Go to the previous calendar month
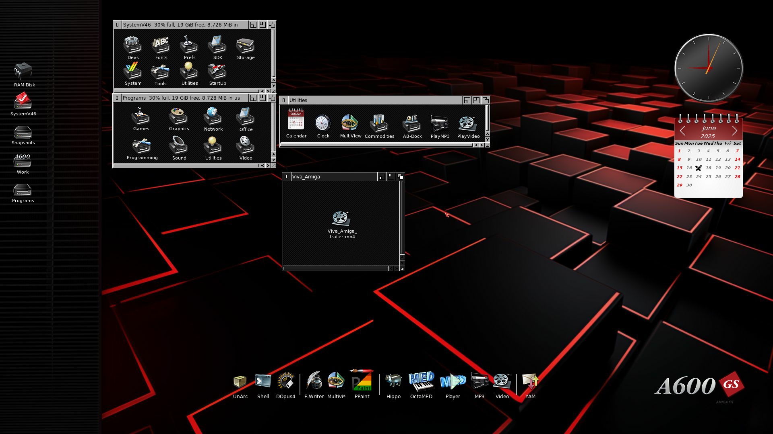Image resolution: width=773 pixels, height=434 pixels. click(x=682, y=131)
